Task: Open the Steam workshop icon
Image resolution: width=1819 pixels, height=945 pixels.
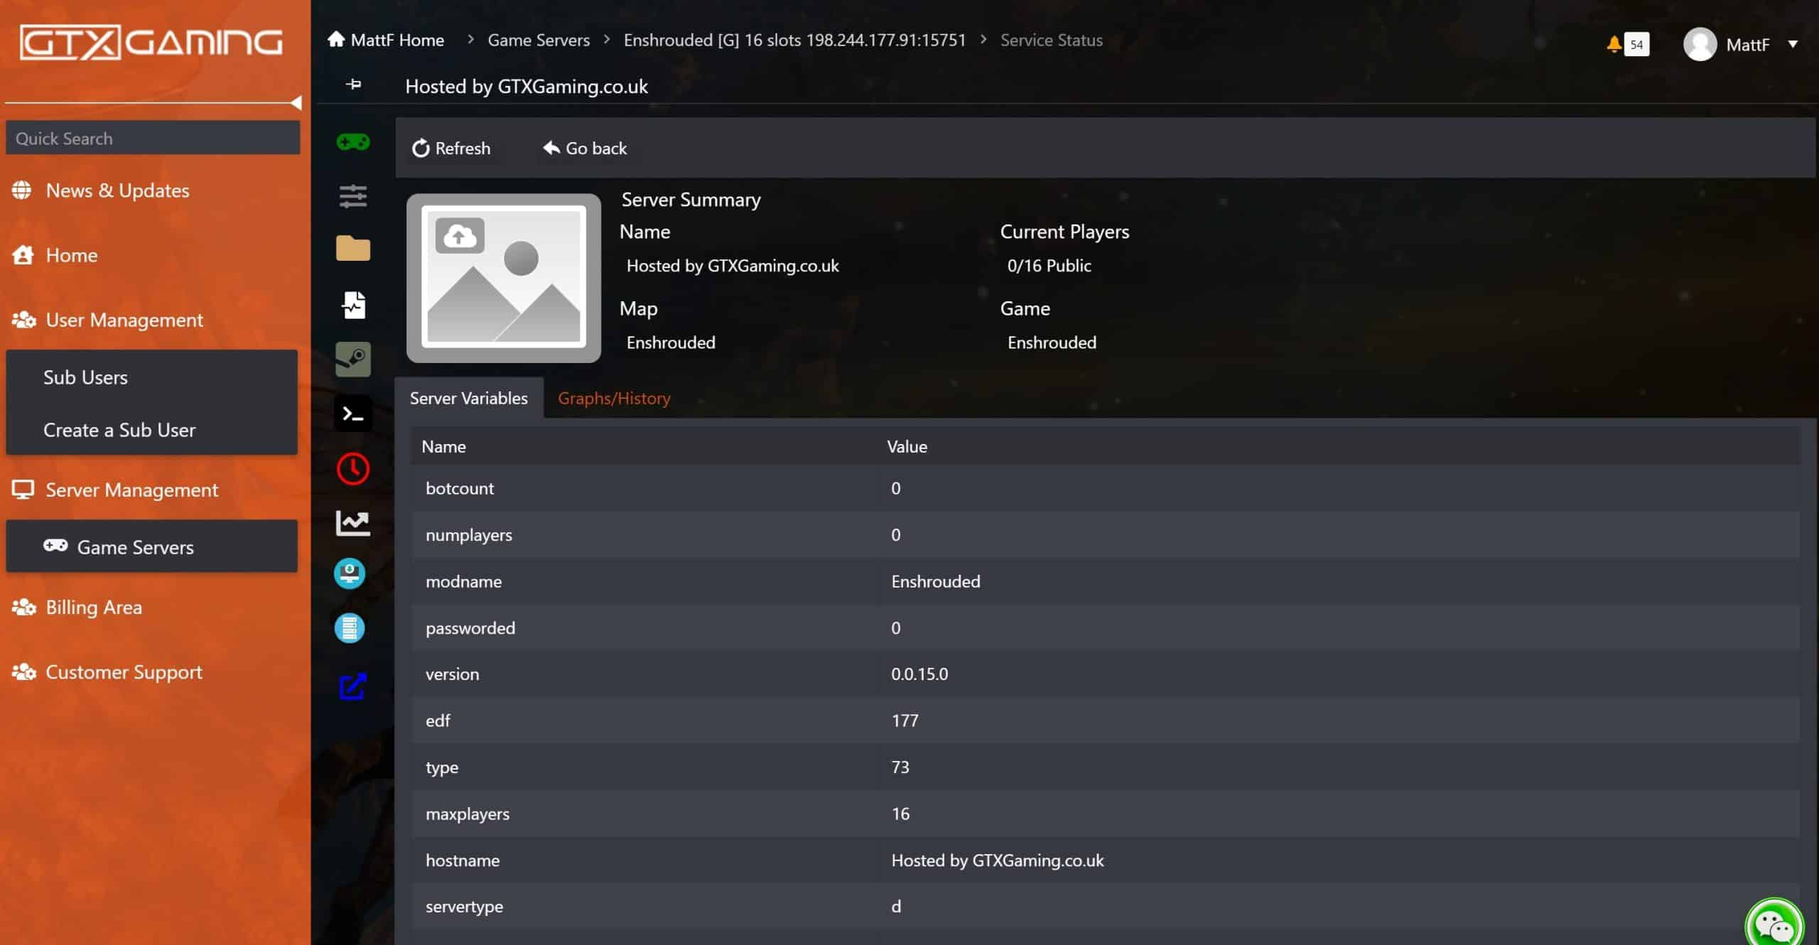Action: click(352, 359)
